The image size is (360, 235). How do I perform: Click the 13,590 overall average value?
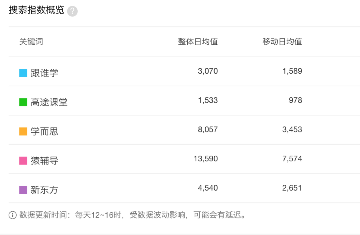click(206, 159)
